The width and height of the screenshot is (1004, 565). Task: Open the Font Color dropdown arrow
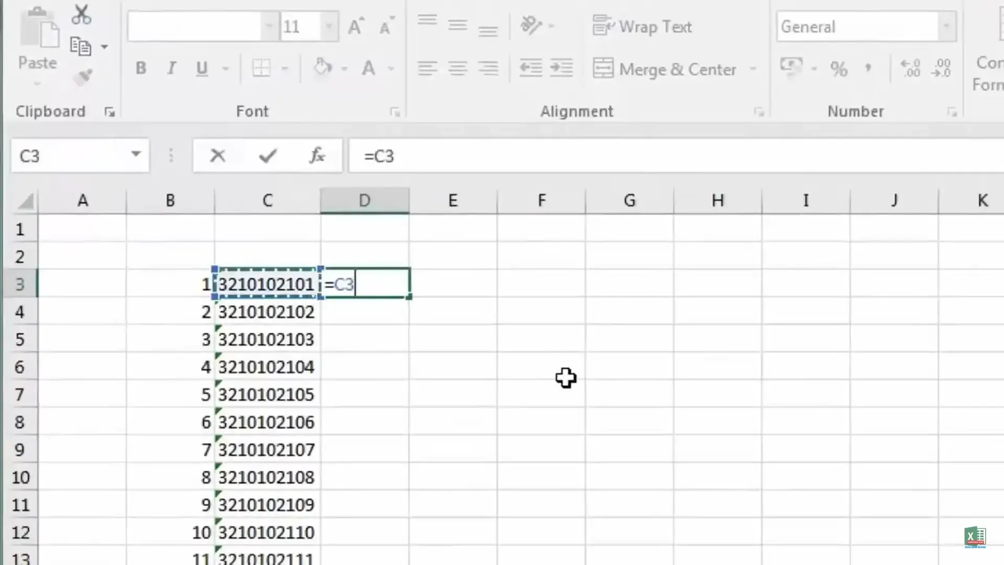click(x=391, y=69)
